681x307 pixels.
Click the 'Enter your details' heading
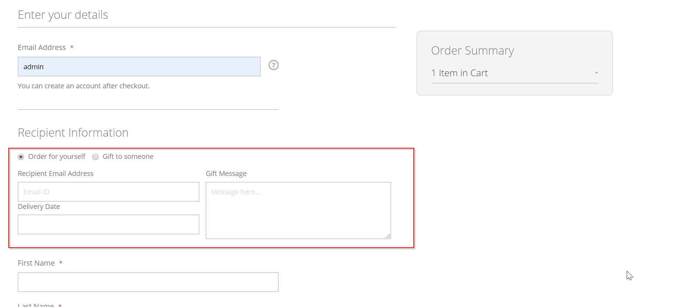pos(63,15)
